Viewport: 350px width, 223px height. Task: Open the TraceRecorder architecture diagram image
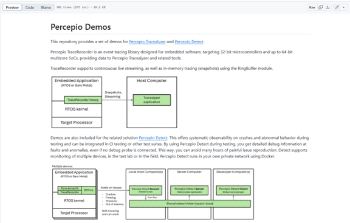click(114, 102)
